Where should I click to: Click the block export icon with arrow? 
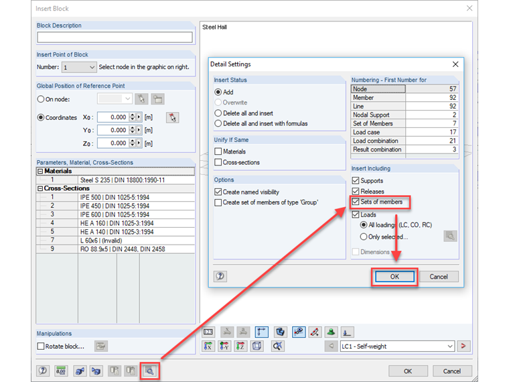pyautogui.click(x=80, y=371)
